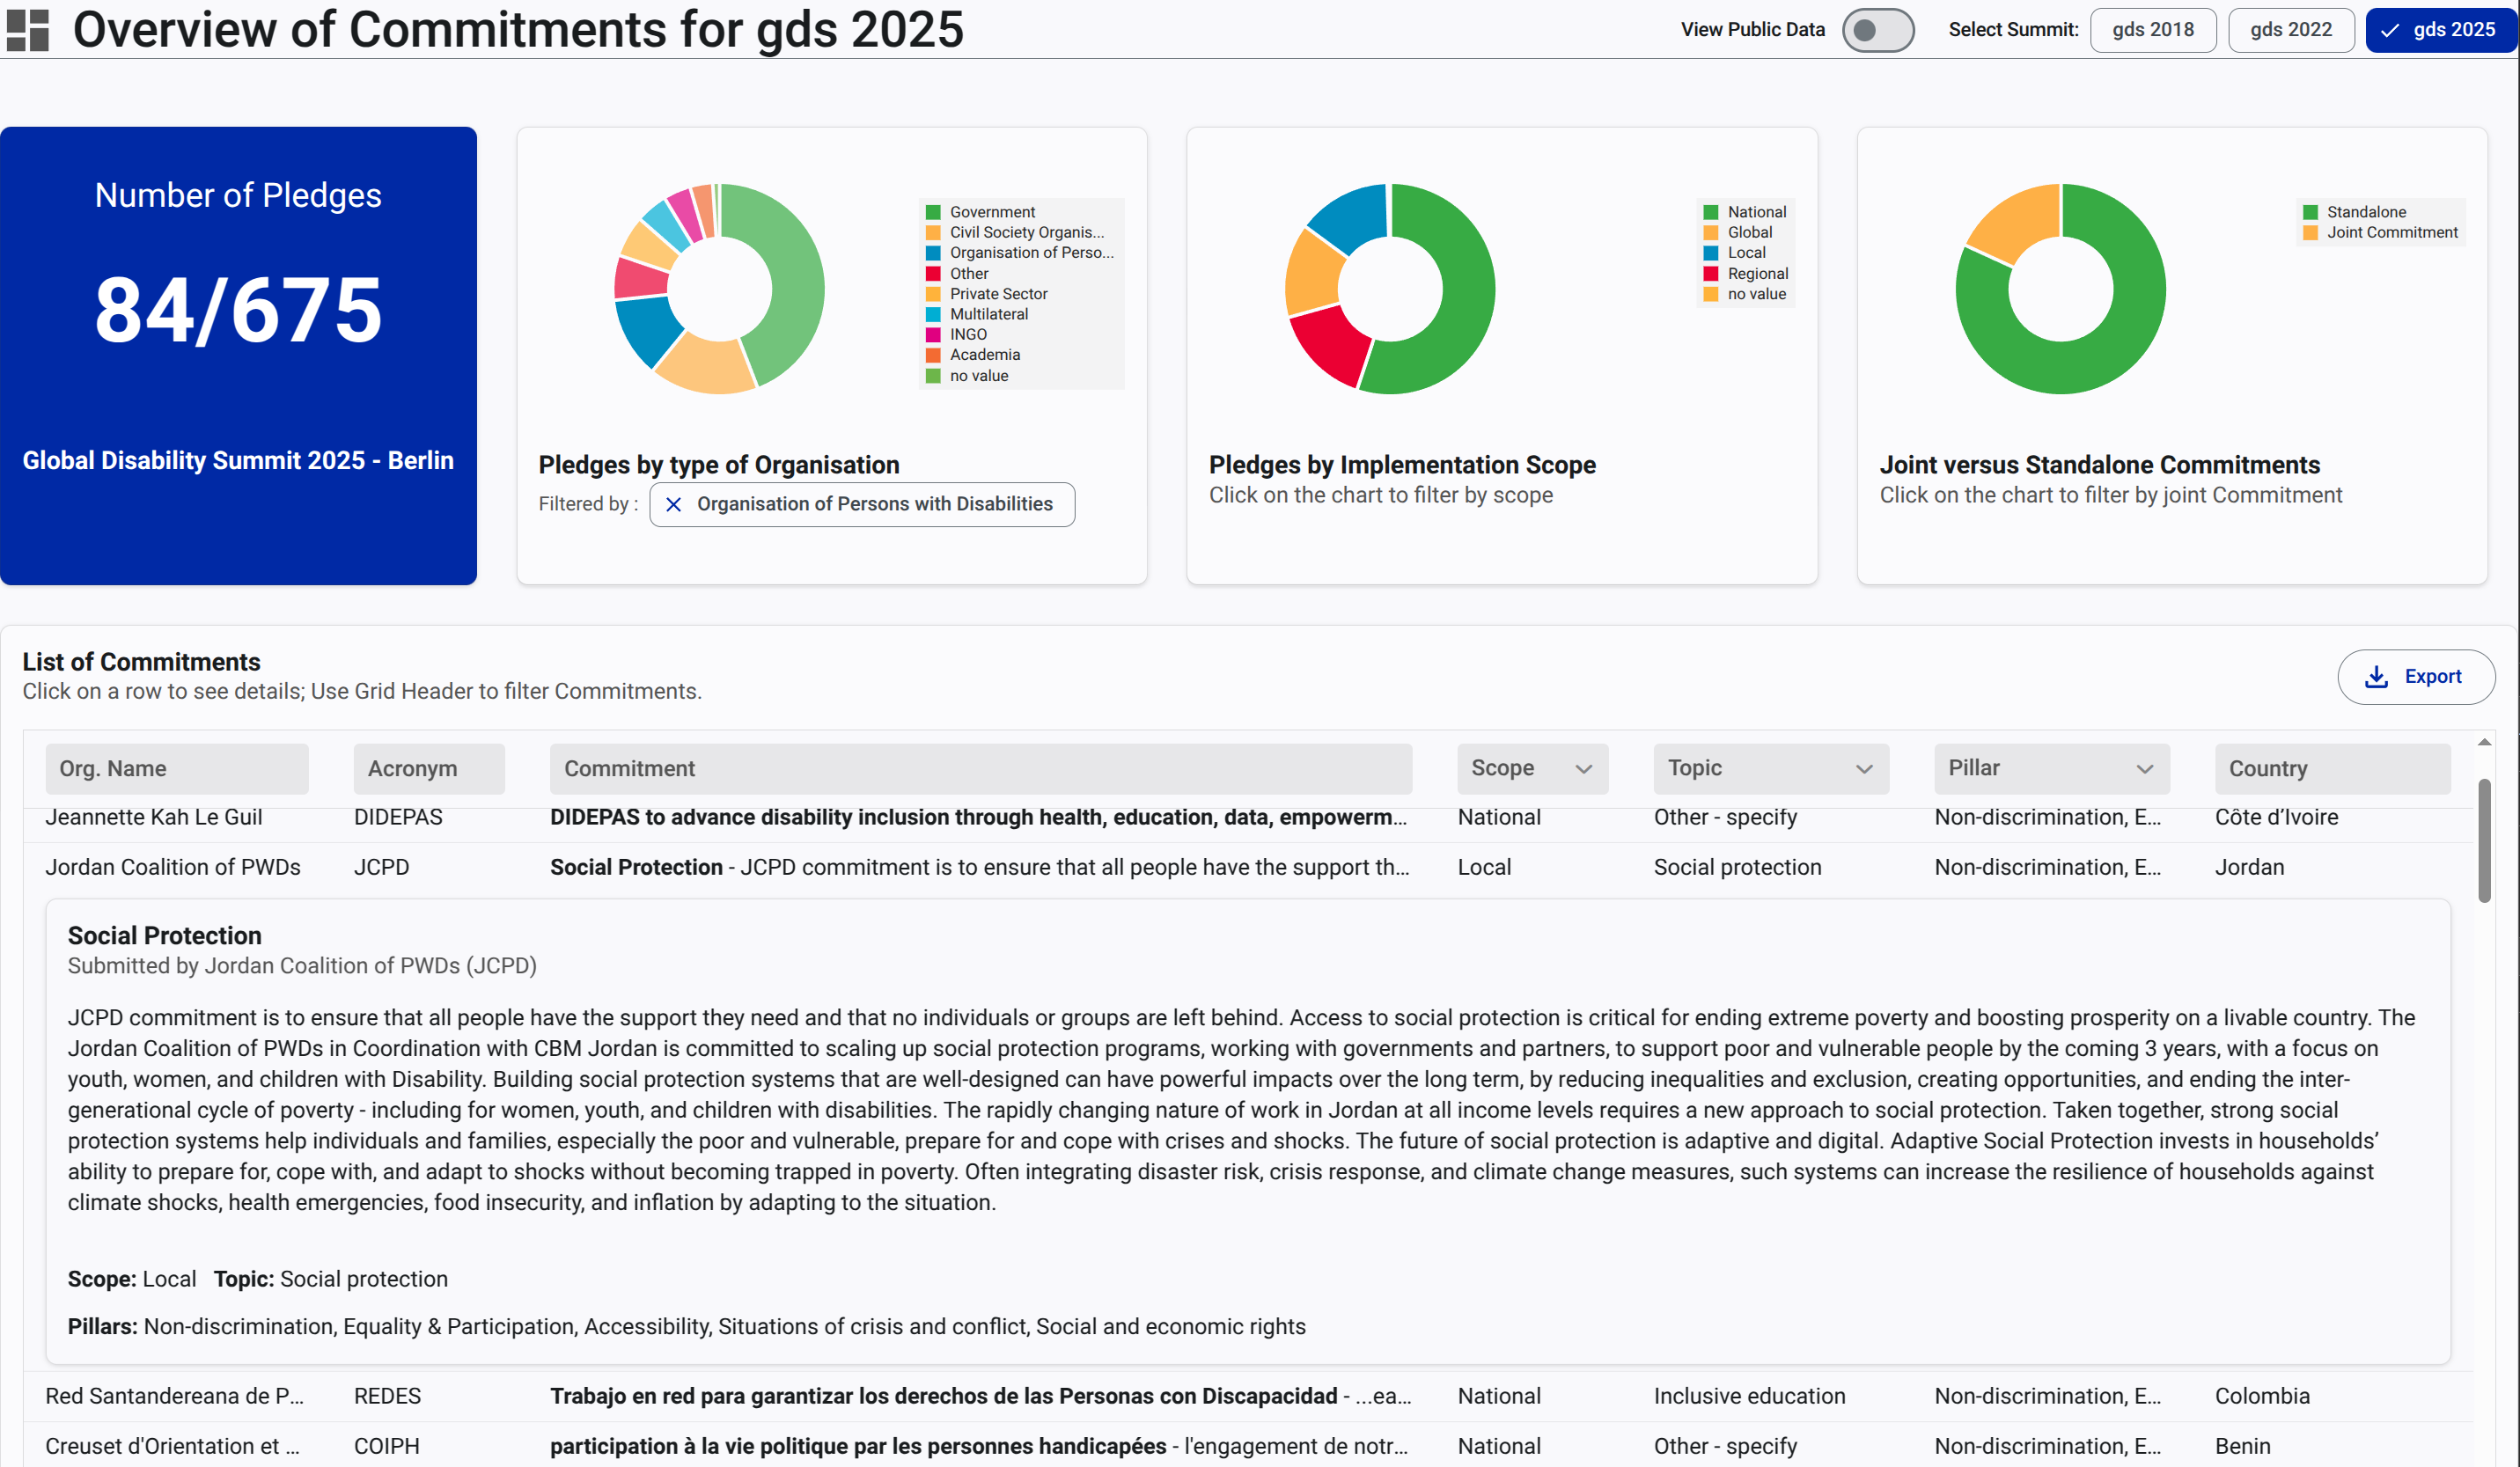Image resolution: width=2520 pixels, height=1467 pixels.
Task: Click Organisation of Perso... legend swatch
Action: point(933,253)
